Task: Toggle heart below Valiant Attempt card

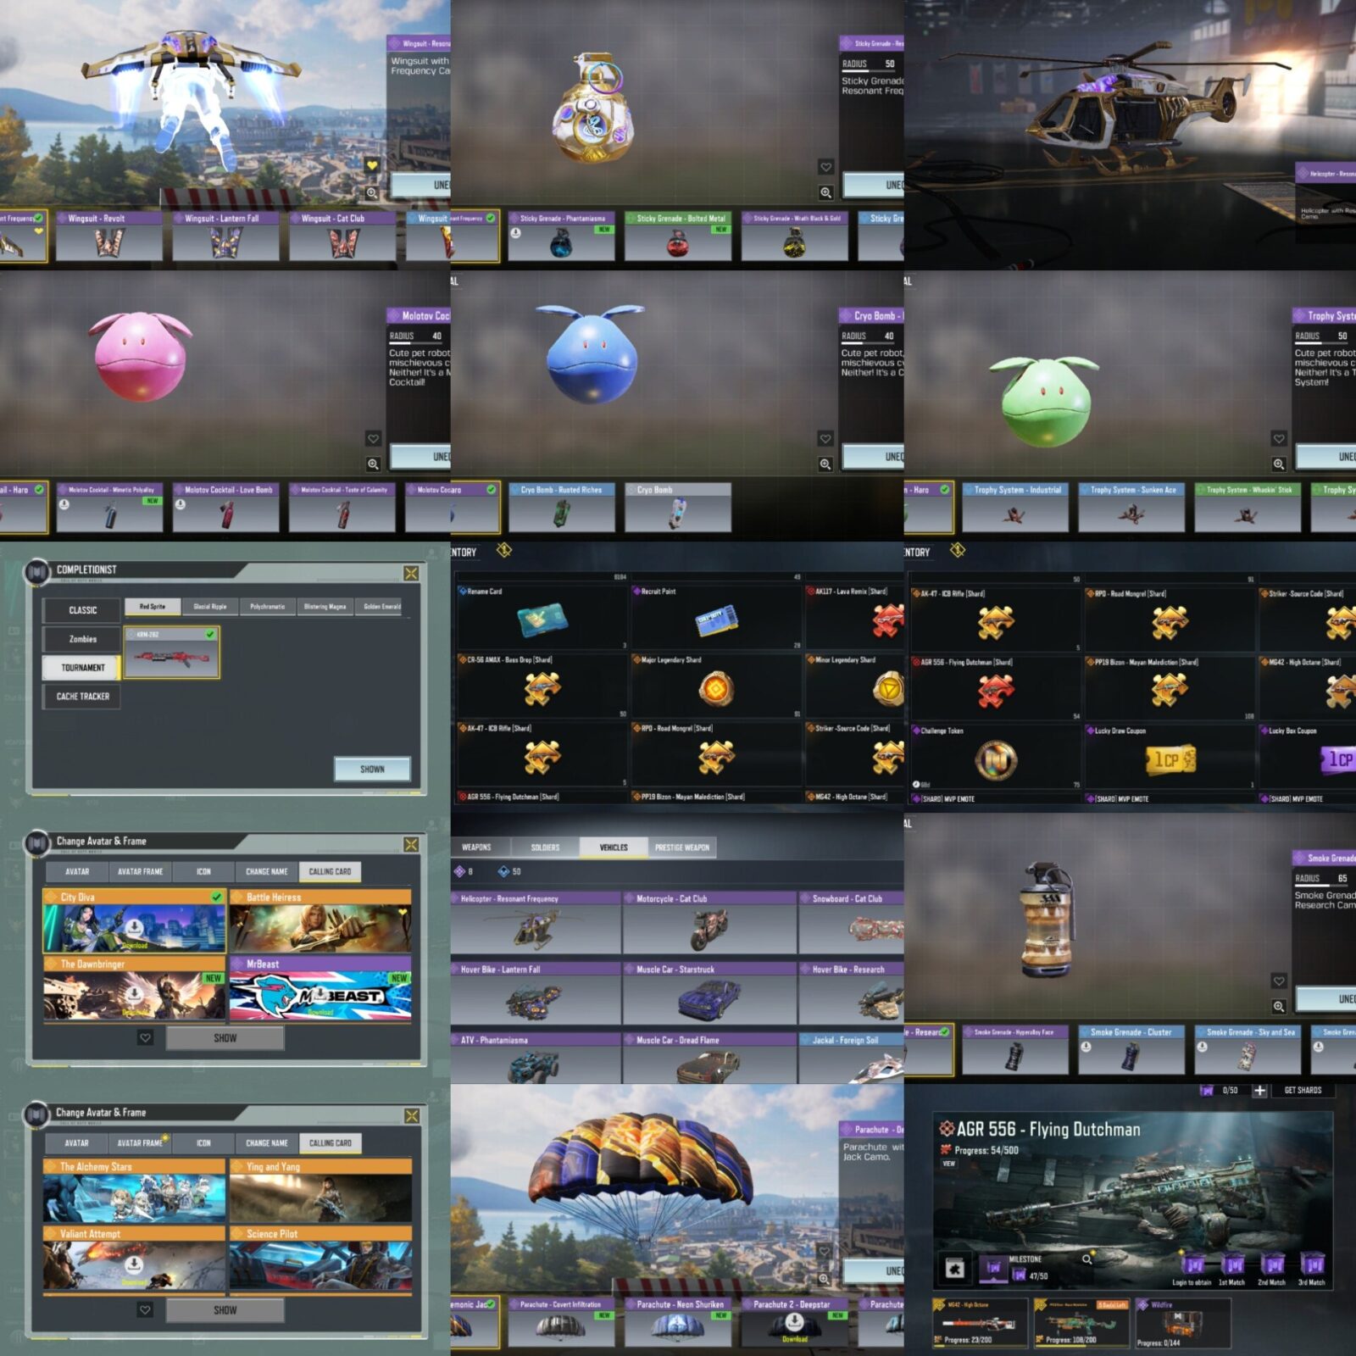Action: pyautogui.click(x=146, y=1310)
